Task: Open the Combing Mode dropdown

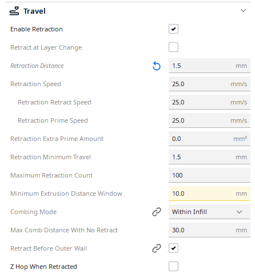Action: (209, 212)
